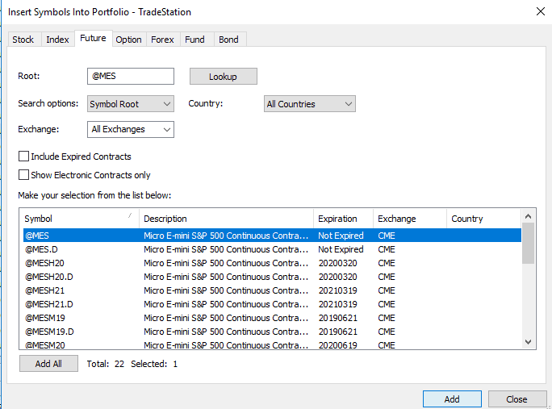Click the symbol list scrollbar thumb
This screenshot has height=409, width=552.
[x=528, y=244]
